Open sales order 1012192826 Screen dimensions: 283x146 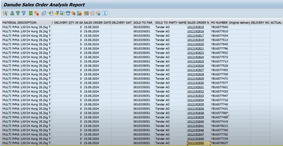click(195, 66)
